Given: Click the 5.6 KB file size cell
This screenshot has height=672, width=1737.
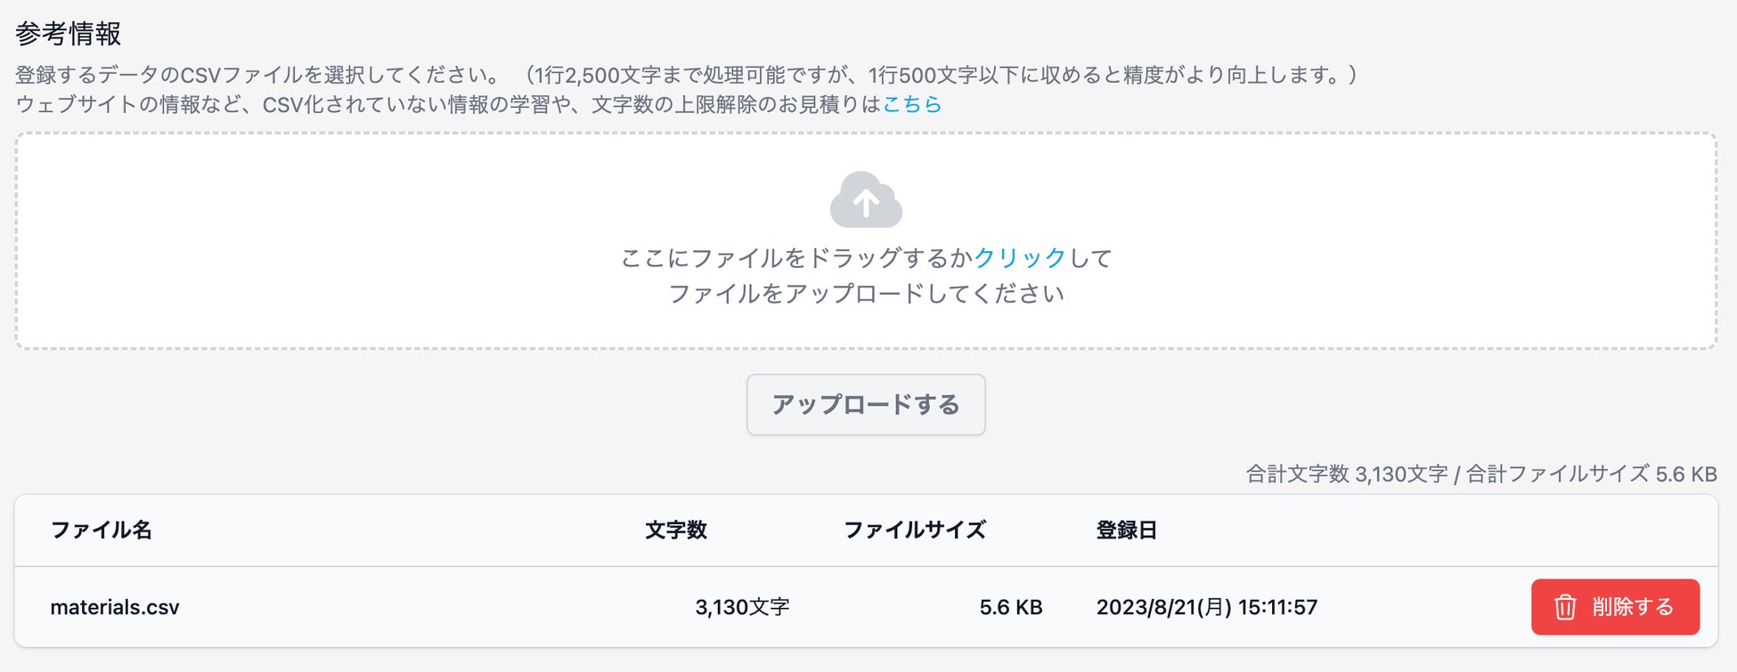Looking at the screenshot, I should coord(1010,607).
